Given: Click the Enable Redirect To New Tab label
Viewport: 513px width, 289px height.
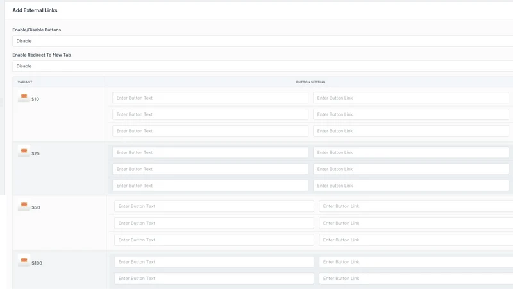Looking at the screenshot, I should [x=42, y=55].
